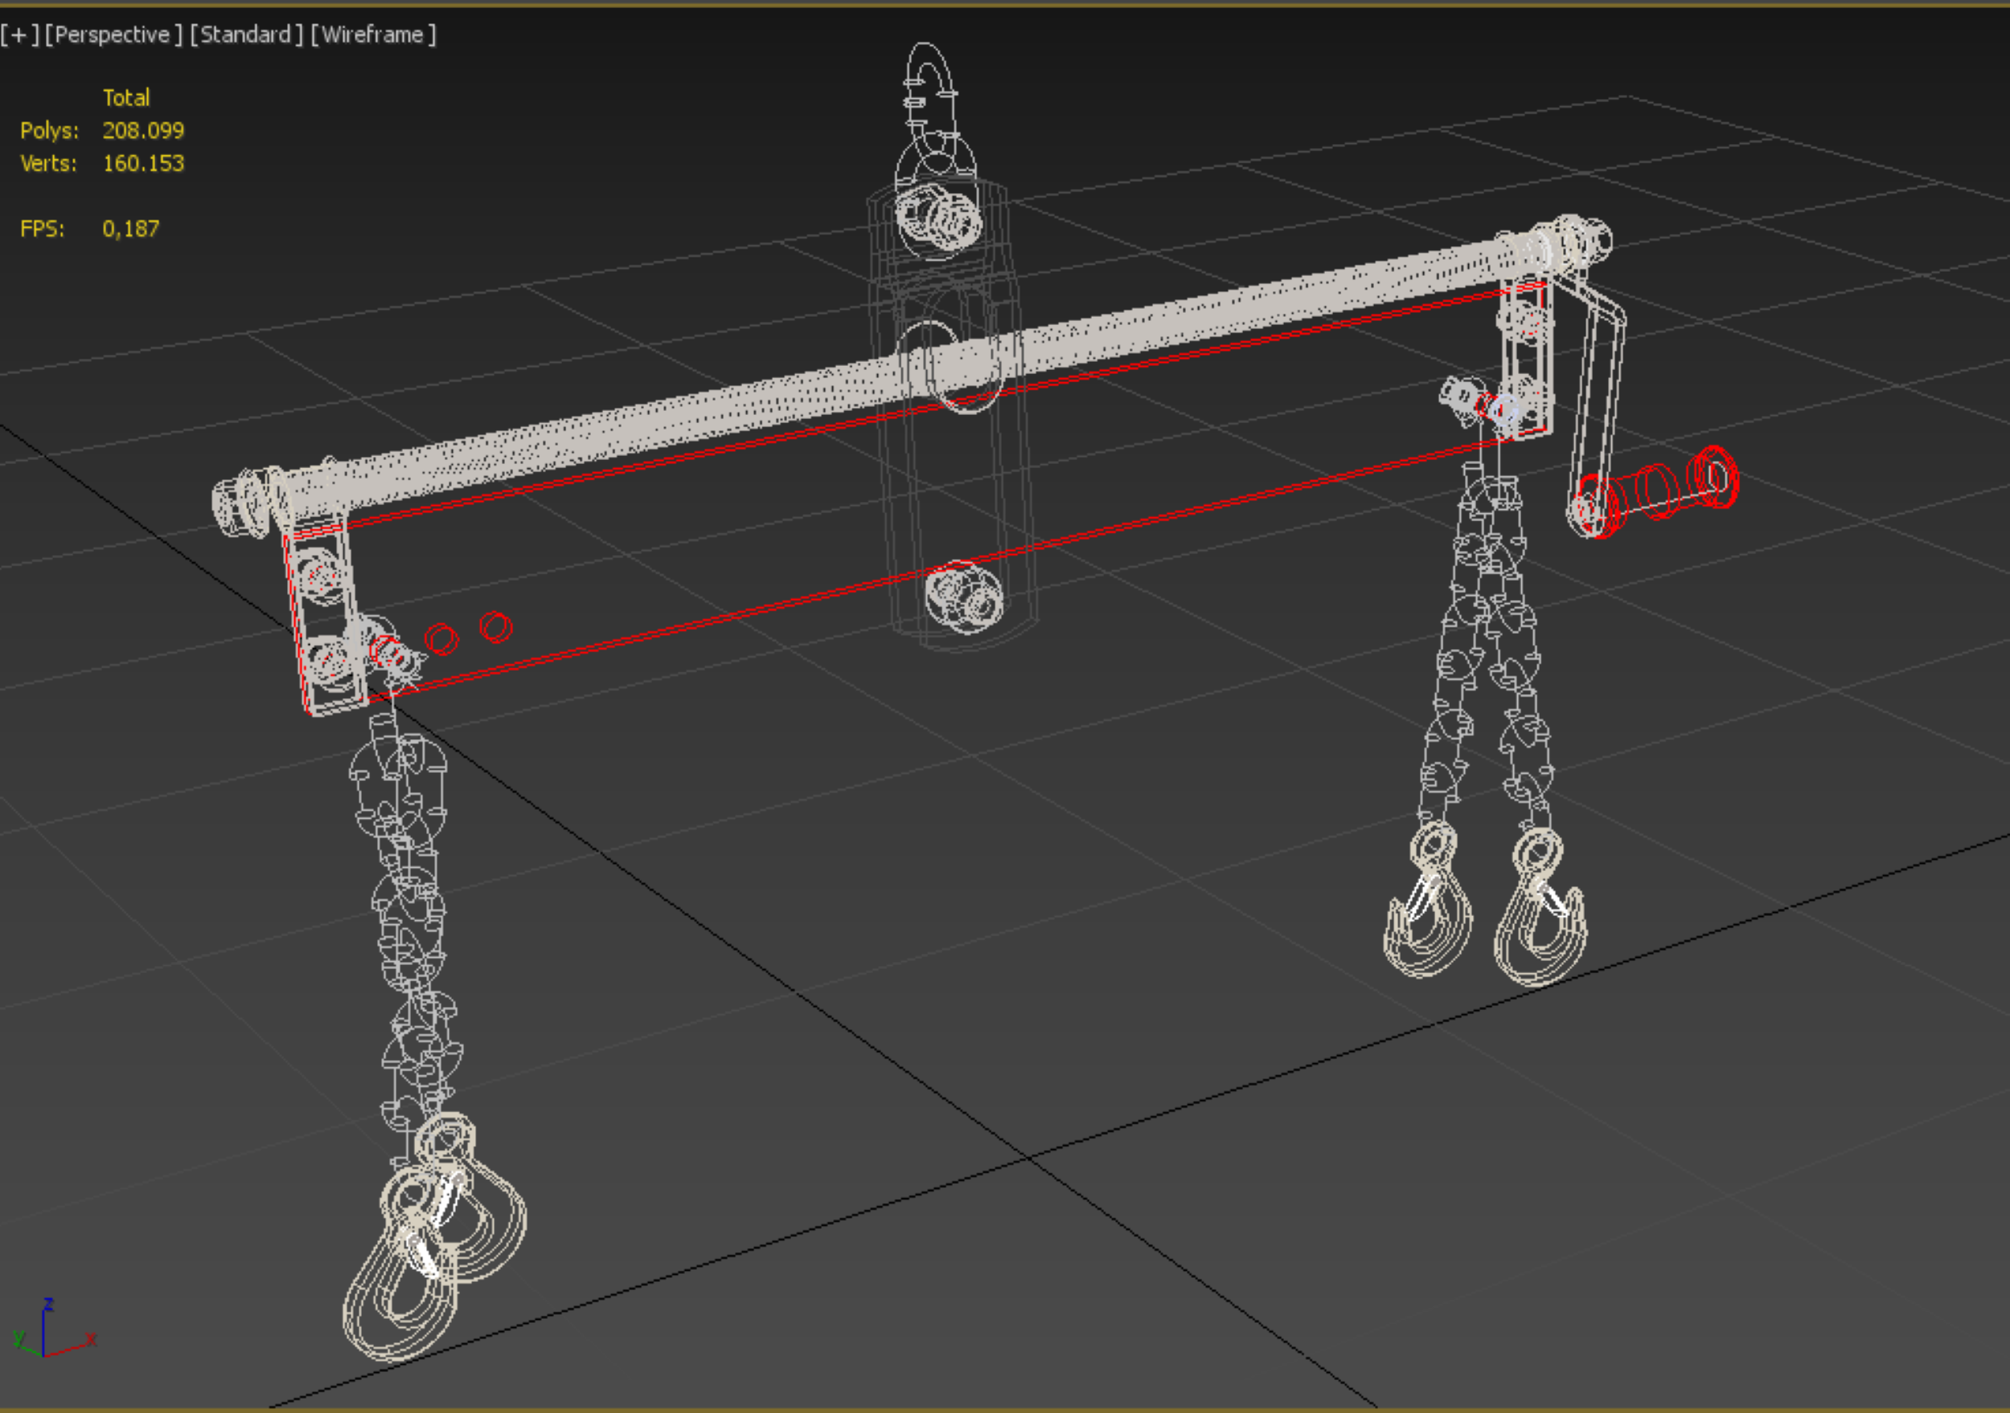Click the upper pulley inside the center block
The height and width of the screenshot is (1413, 2010).
937,217
